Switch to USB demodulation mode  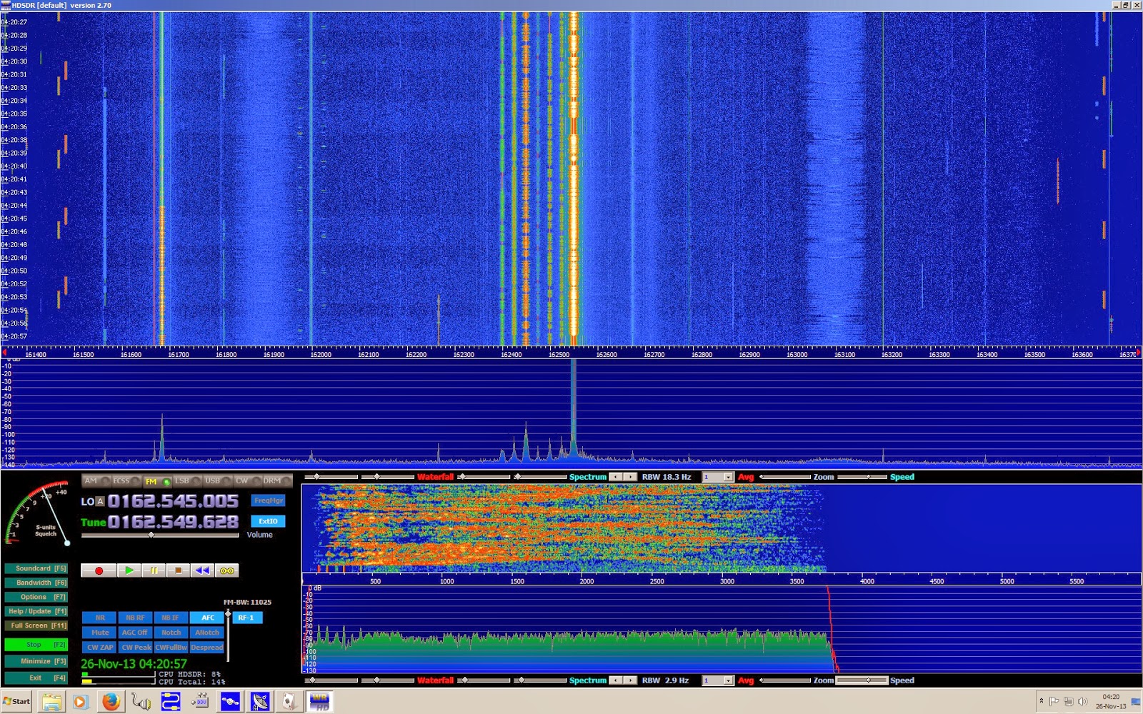(x=212, y=481)
